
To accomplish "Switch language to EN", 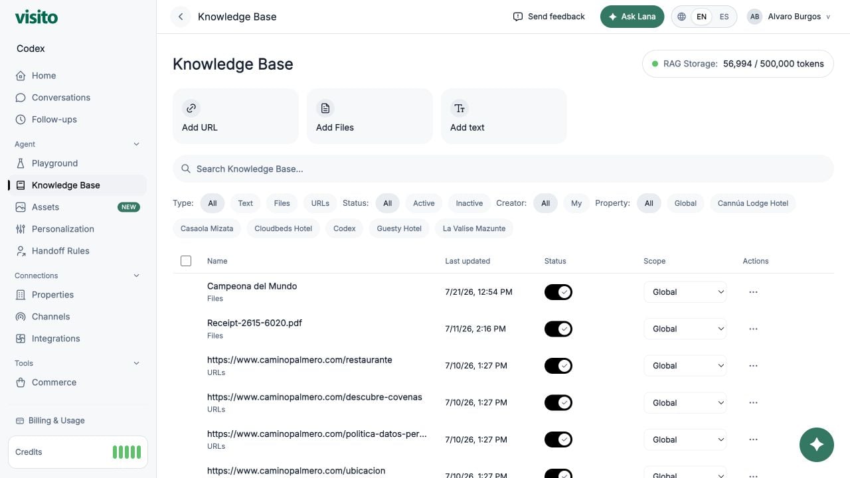I will (x=701, y=17).
